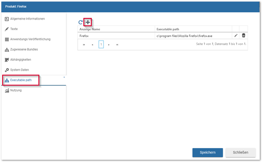Click the refresh icon above the table
The height and width of the screenshot is (162, 262).
80,22
